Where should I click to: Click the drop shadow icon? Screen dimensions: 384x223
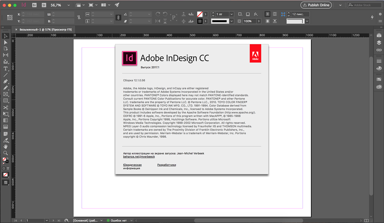pyautogui.click(x=248, y=14)
